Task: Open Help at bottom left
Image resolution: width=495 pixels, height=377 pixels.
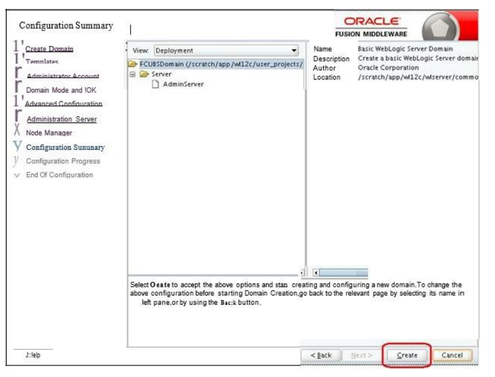Action: point(33,355)
